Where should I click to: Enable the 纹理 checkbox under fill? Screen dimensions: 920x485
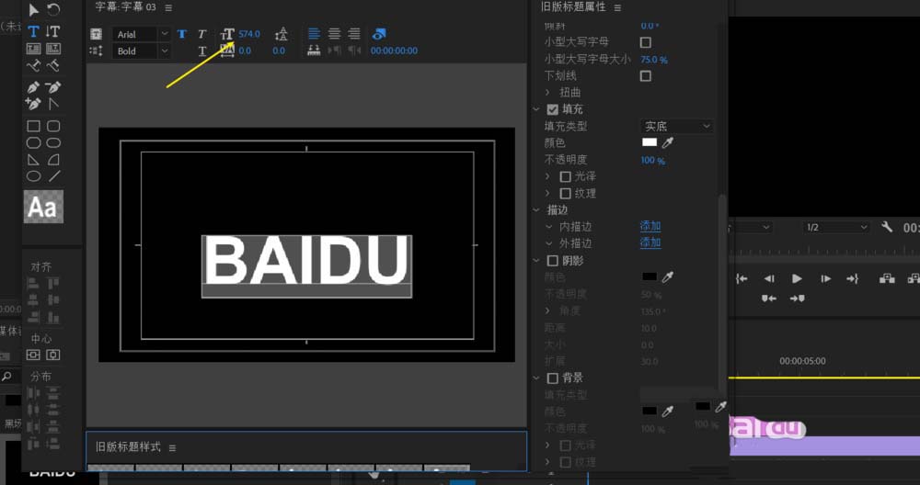566,193
